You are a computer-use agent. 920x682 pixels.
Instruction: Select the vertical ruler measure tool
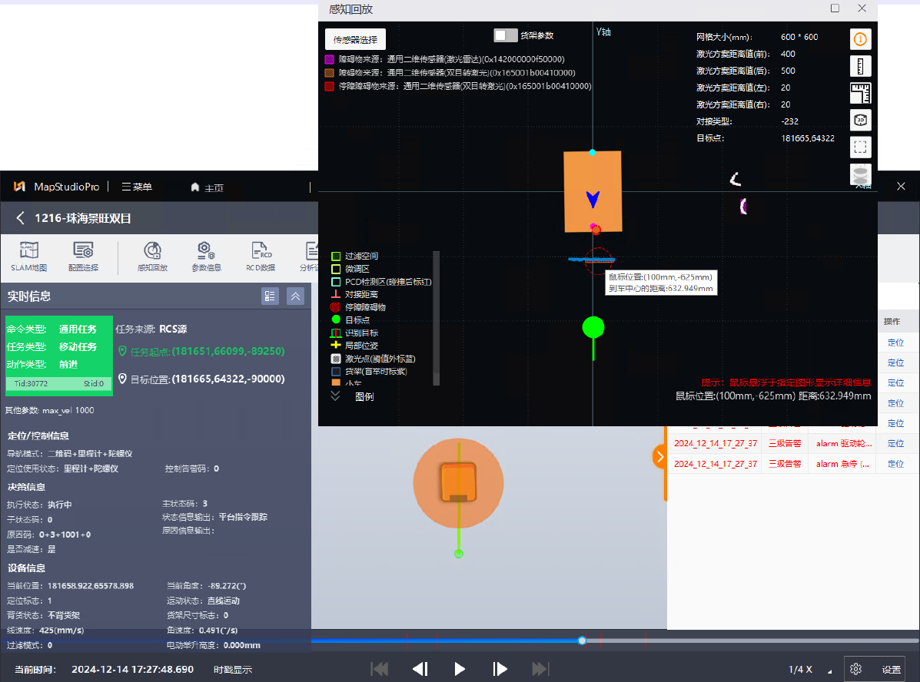(860, 66)
